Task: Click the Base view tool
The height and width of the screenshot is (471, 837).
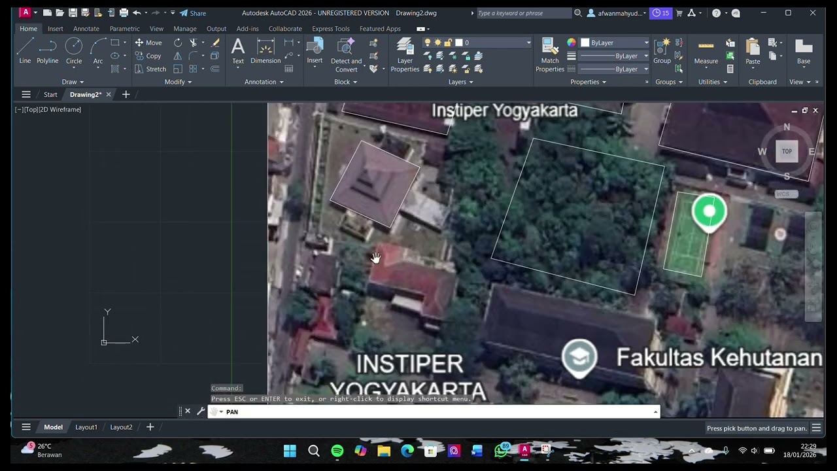Action: tap(804, 51)
